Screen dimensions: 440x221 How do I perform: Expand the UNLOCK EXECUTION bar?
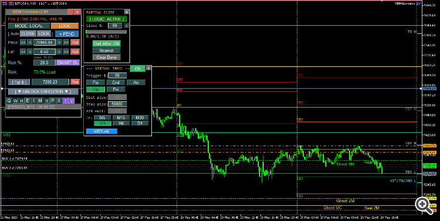[x=43, y=92]
